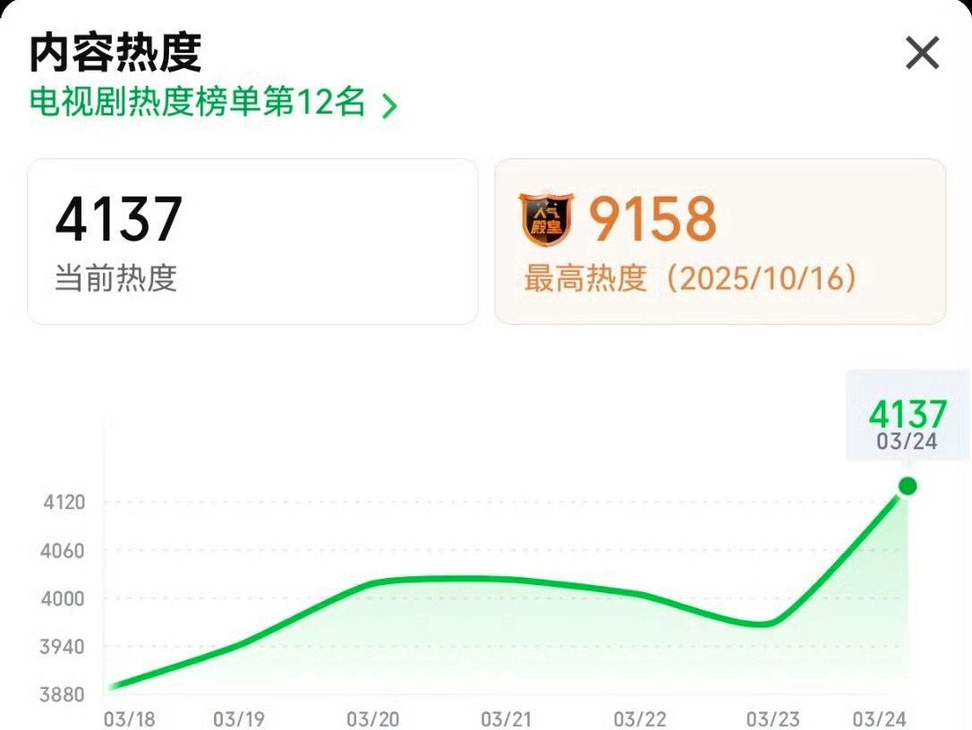
Task: Click the 4000 y-axis label
Action: tap(63, 598)
